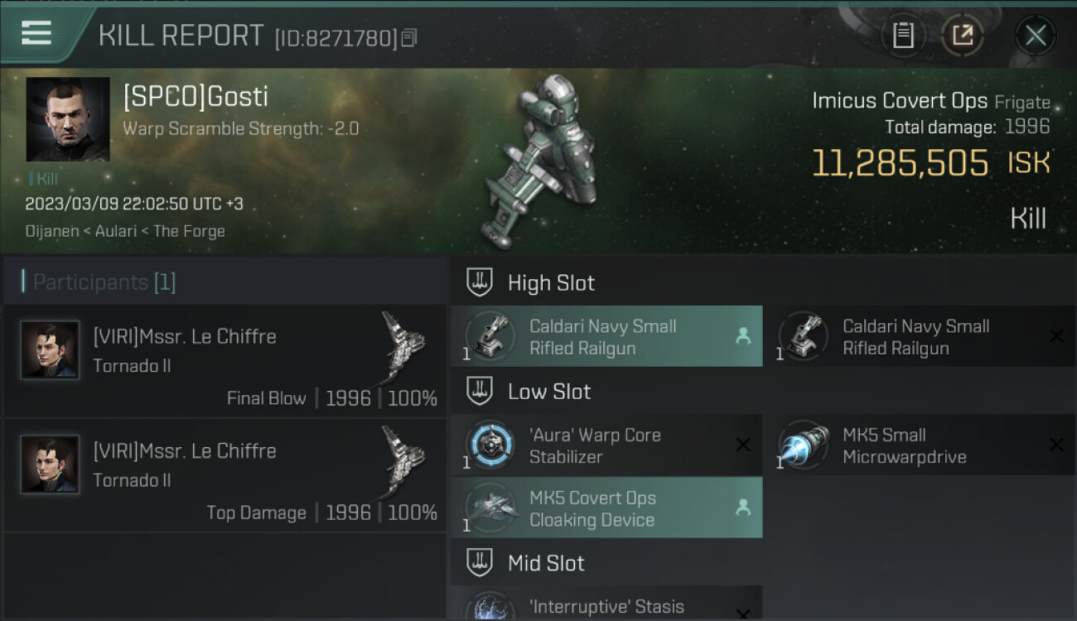Screen dimensions: 1077x621
Task: Copy the kill report ID icon
Action: pyautogui.click(x=408, y=38)
